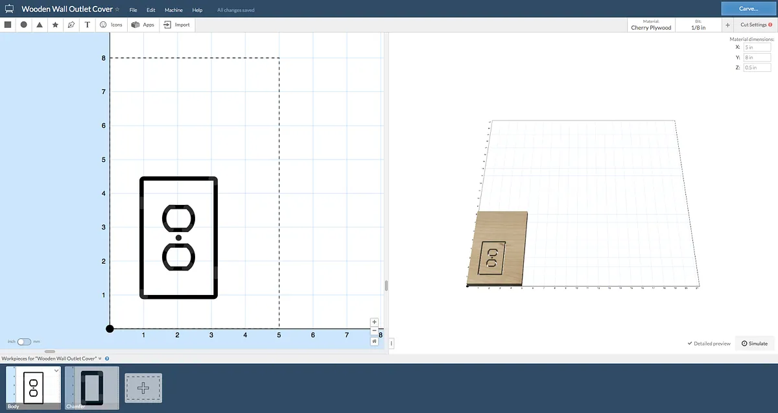Open the File menu
The image size is (778, 413).
point(133,10)
